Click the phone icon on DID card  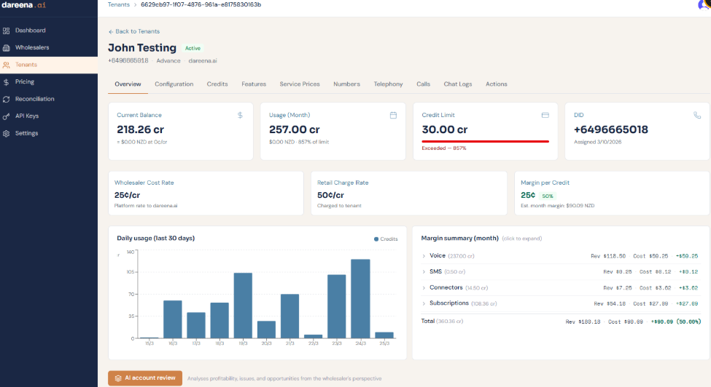[x=697, y=115]
